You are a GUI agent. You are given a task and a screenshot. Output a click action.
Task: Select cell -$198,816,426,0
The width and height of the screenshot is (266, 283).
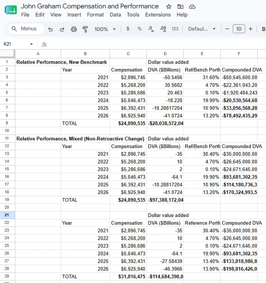tap(239, 269)
